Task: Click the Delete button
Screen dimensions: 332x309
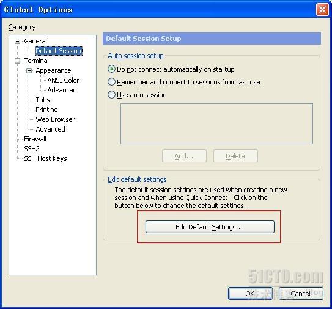Action: [x=235, y=156]
